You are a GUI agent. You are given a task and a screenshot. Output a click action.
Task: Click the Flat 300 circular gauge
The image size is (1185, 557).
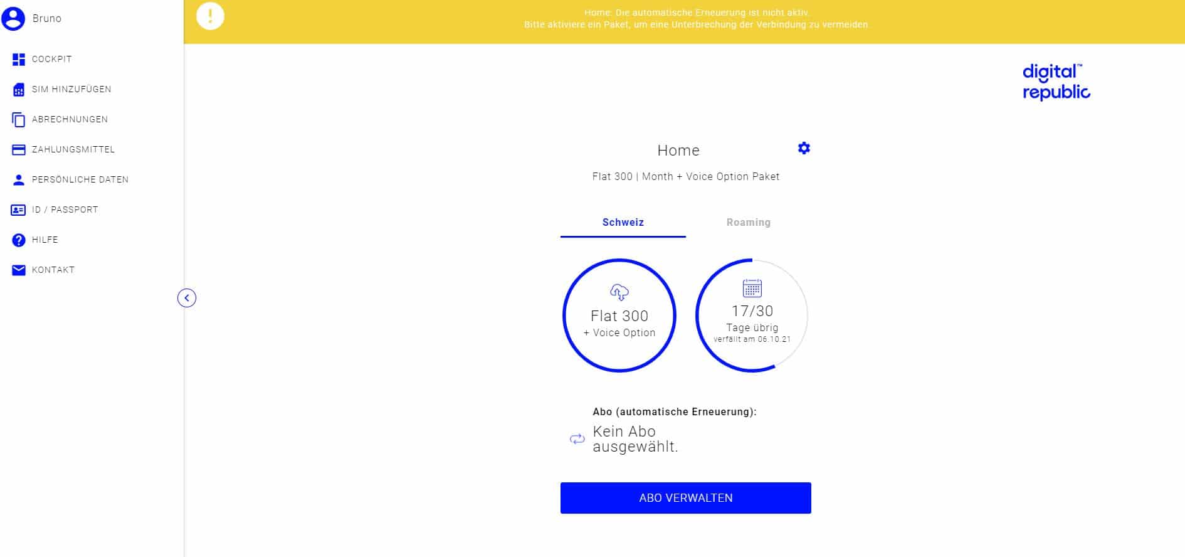619,316
